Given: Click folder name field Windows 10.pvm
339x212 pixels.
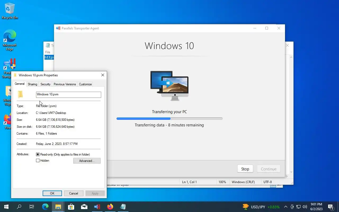Looking at the screenshot, I should pyautogui.click(x=69, y=95).
